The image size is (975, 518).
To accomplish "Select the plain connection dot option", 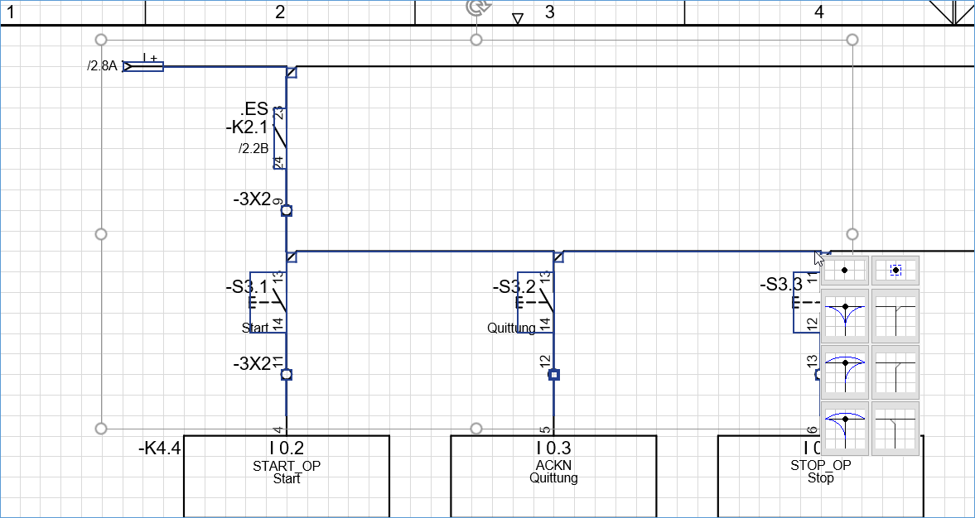I will point(844,271).
